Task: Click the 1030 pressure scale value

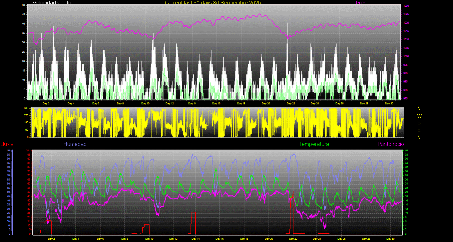Action: (x=406, y=6)
